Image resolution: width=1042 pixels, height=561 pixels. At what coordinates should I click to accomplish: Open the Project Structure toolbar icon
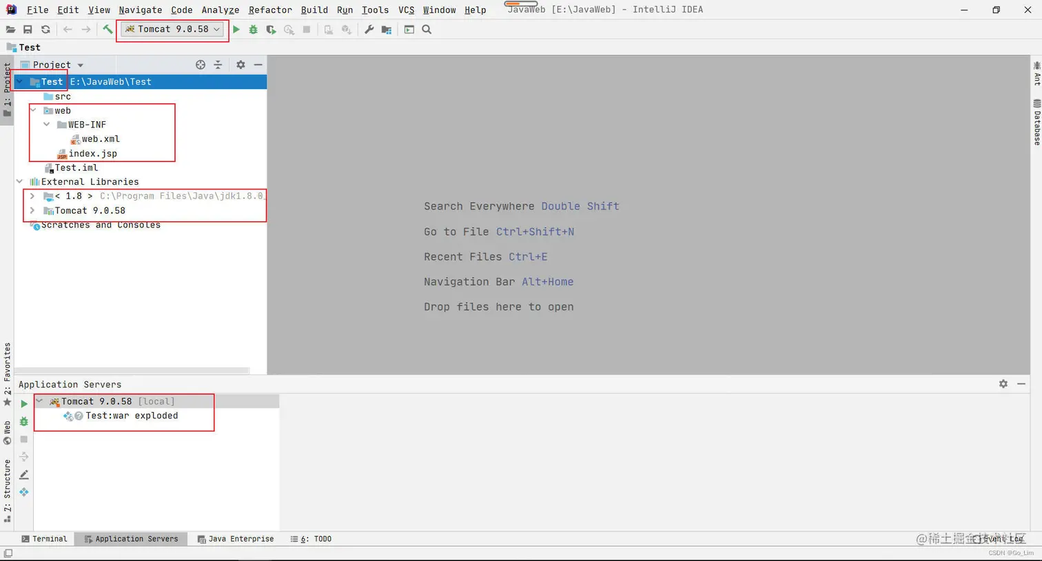(387, 30)
